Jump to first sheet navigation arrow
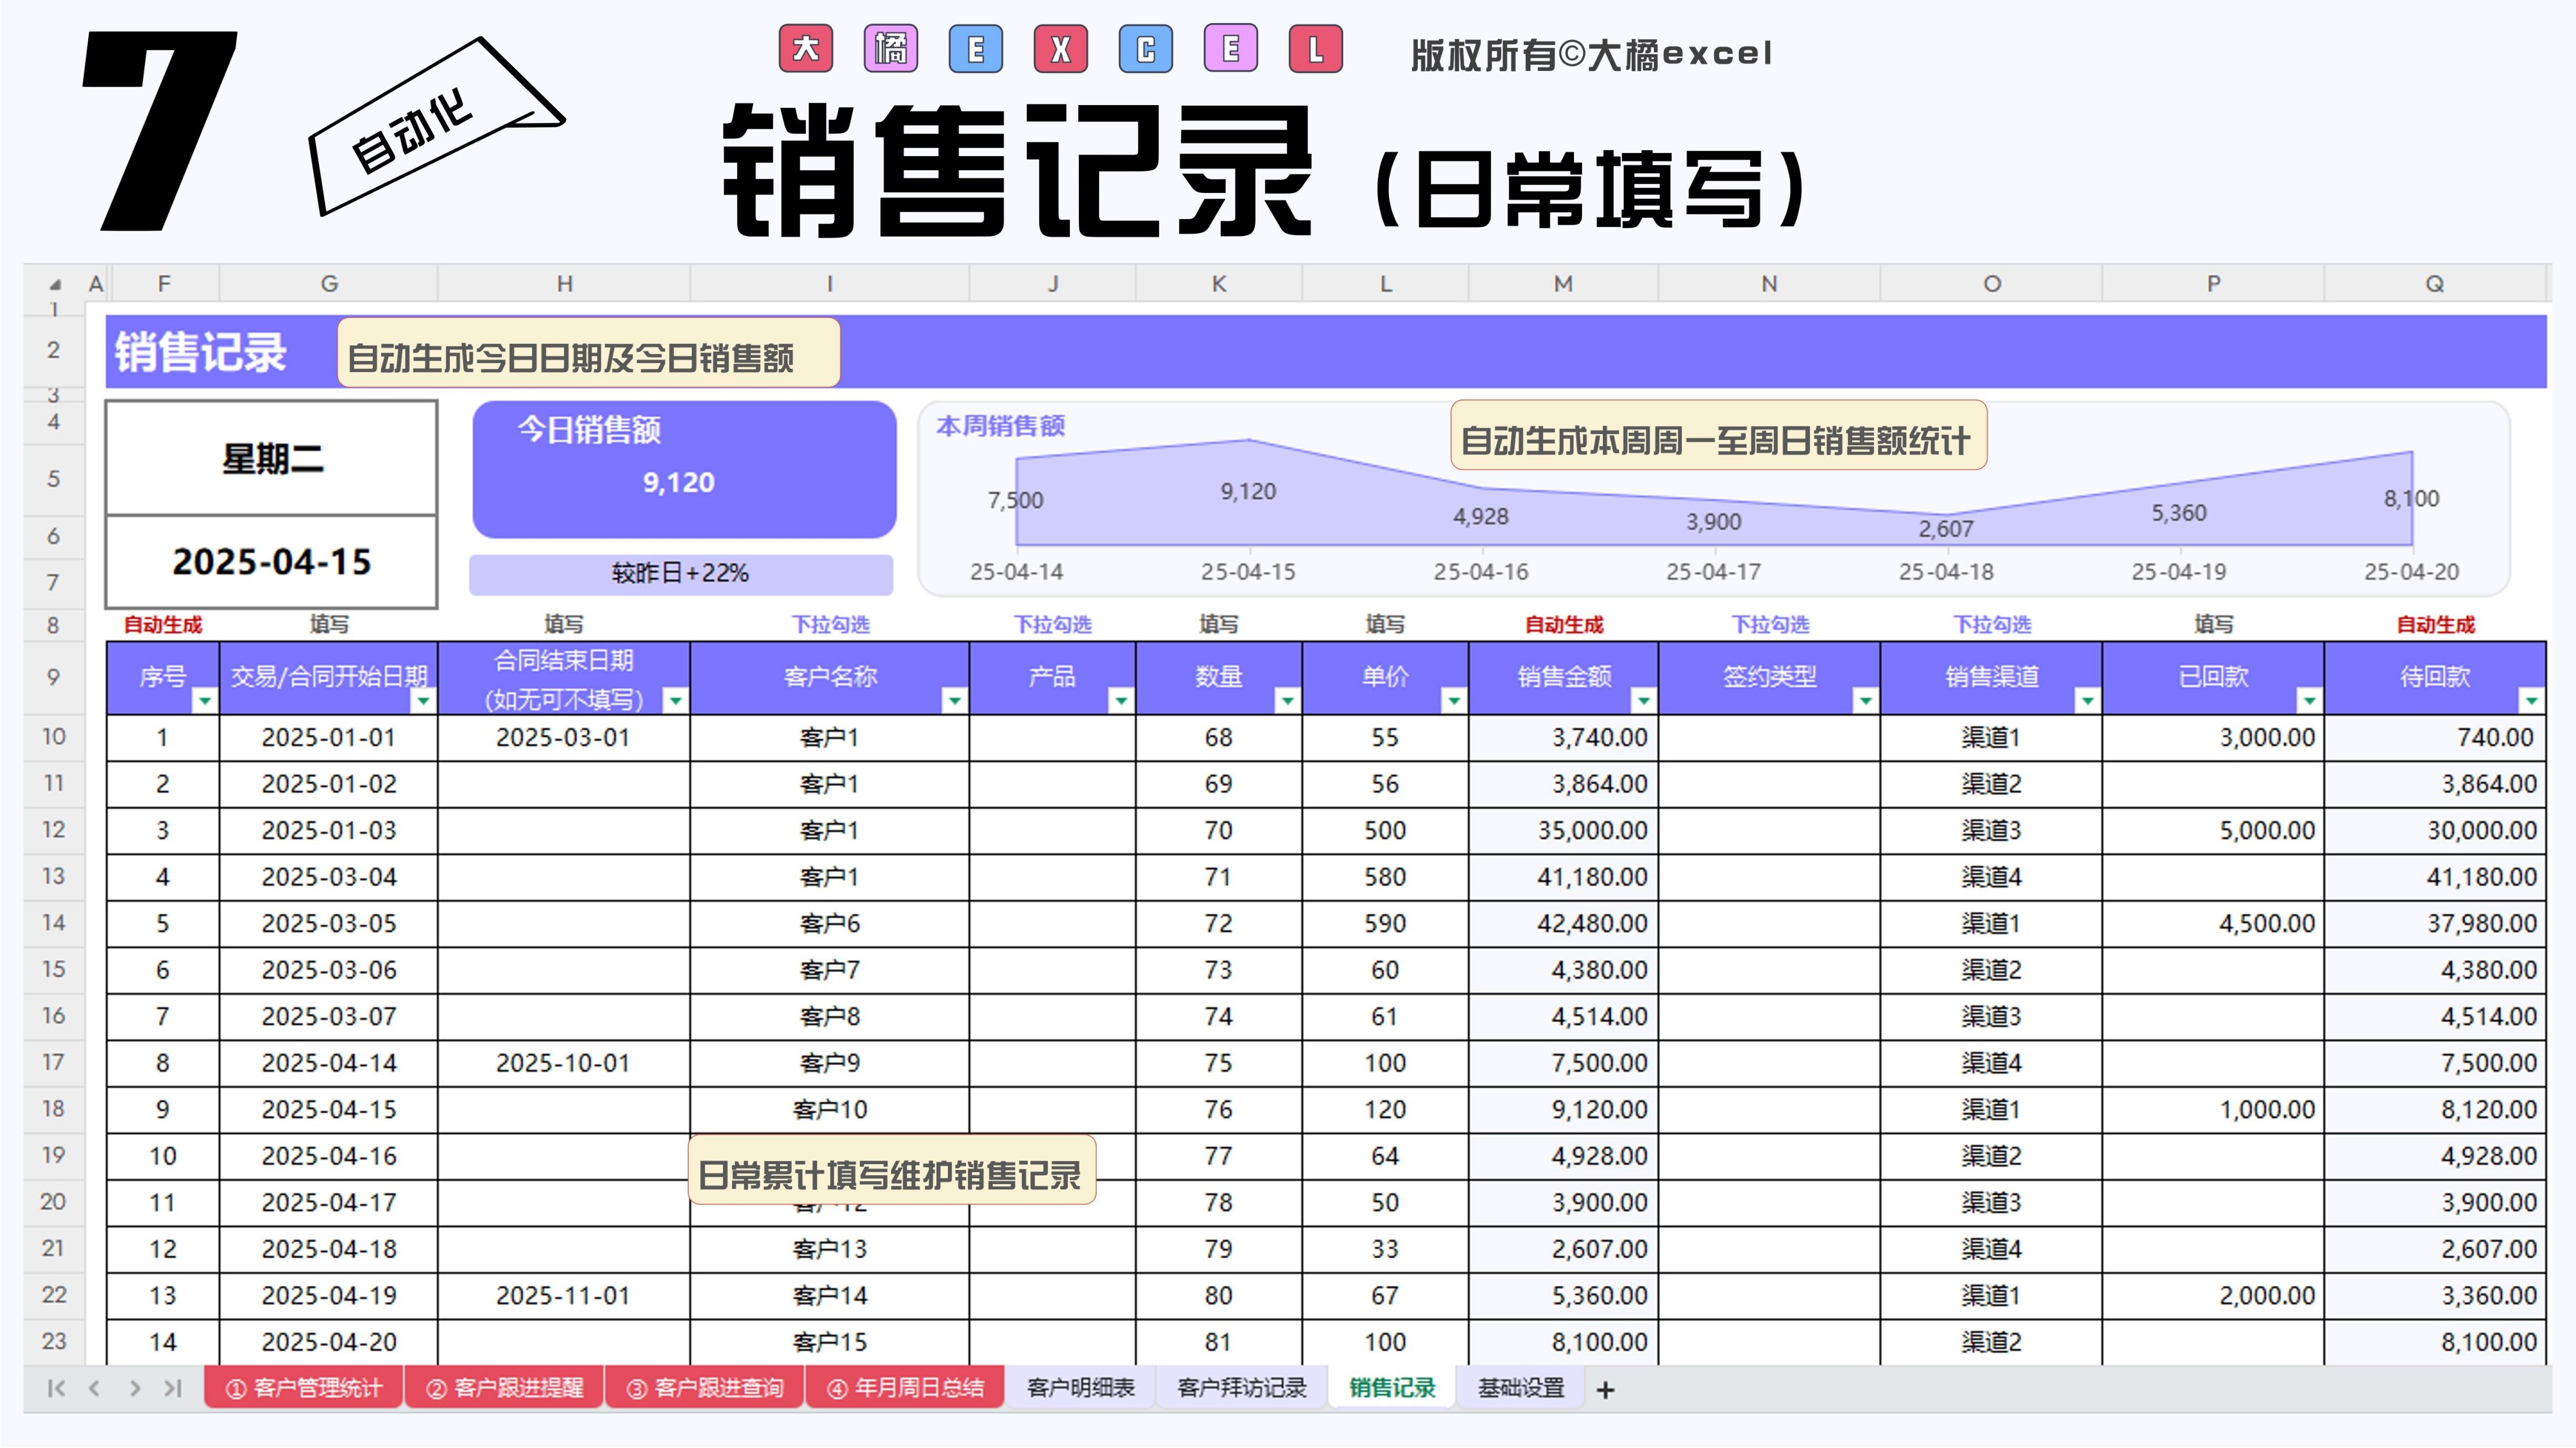Screen dimensions: 2576x1448 tap(56, 1388)
